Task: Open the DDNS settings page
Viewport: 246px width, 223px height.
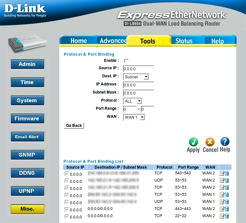Action: 27,173
